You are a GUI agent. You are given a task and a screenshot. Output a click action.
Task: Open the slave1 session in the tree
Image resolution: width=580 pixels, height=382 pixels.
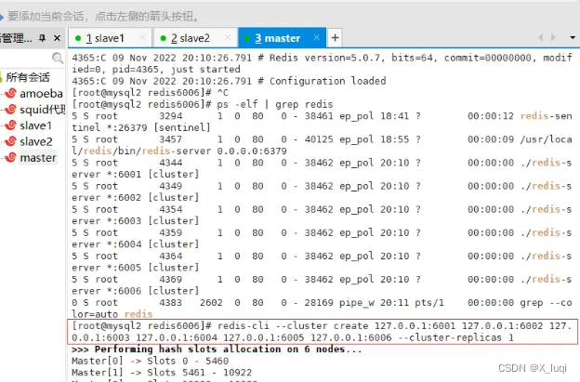coord(35,125)
